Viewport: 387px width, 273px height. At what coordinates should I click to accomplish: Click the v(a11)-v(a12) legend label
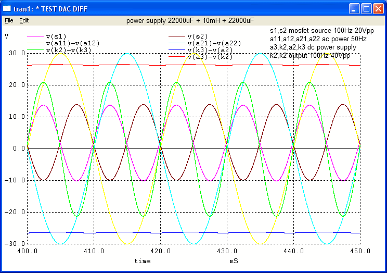(73, 43)
